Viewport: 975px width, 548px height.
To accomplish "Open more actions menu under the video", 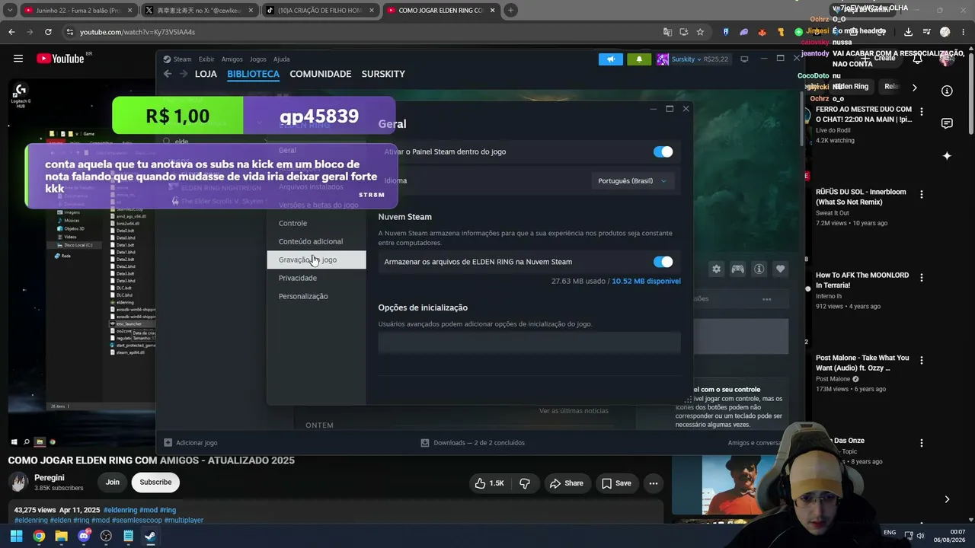I will [653, 483].
